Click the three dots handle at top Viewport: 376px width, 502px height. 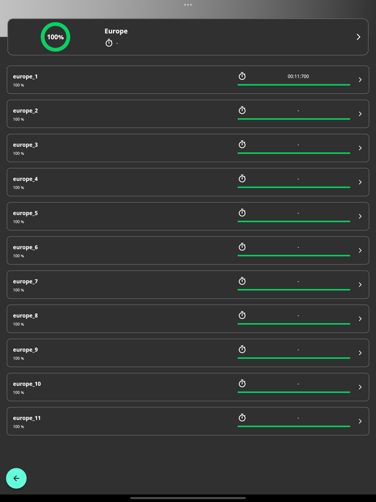[188, 5]
